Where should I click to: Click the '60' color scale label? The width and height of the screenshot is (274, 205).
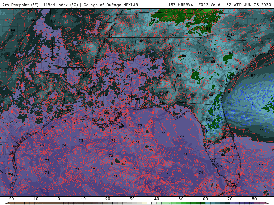click(x=206, y=199)
